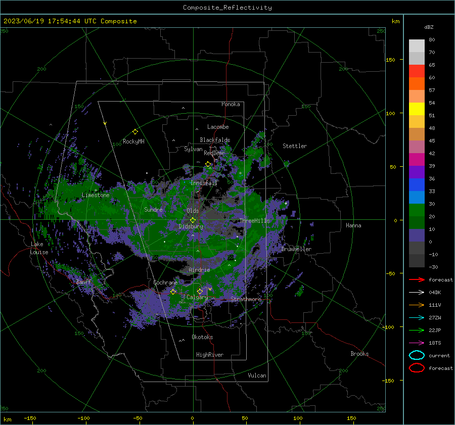Select the orange 111V arrow icon

[x=417, y=305]
